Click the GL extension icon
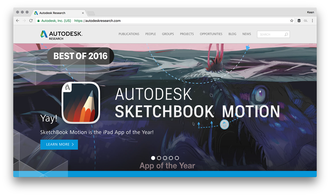330x196 pixels. click(306, 21)
